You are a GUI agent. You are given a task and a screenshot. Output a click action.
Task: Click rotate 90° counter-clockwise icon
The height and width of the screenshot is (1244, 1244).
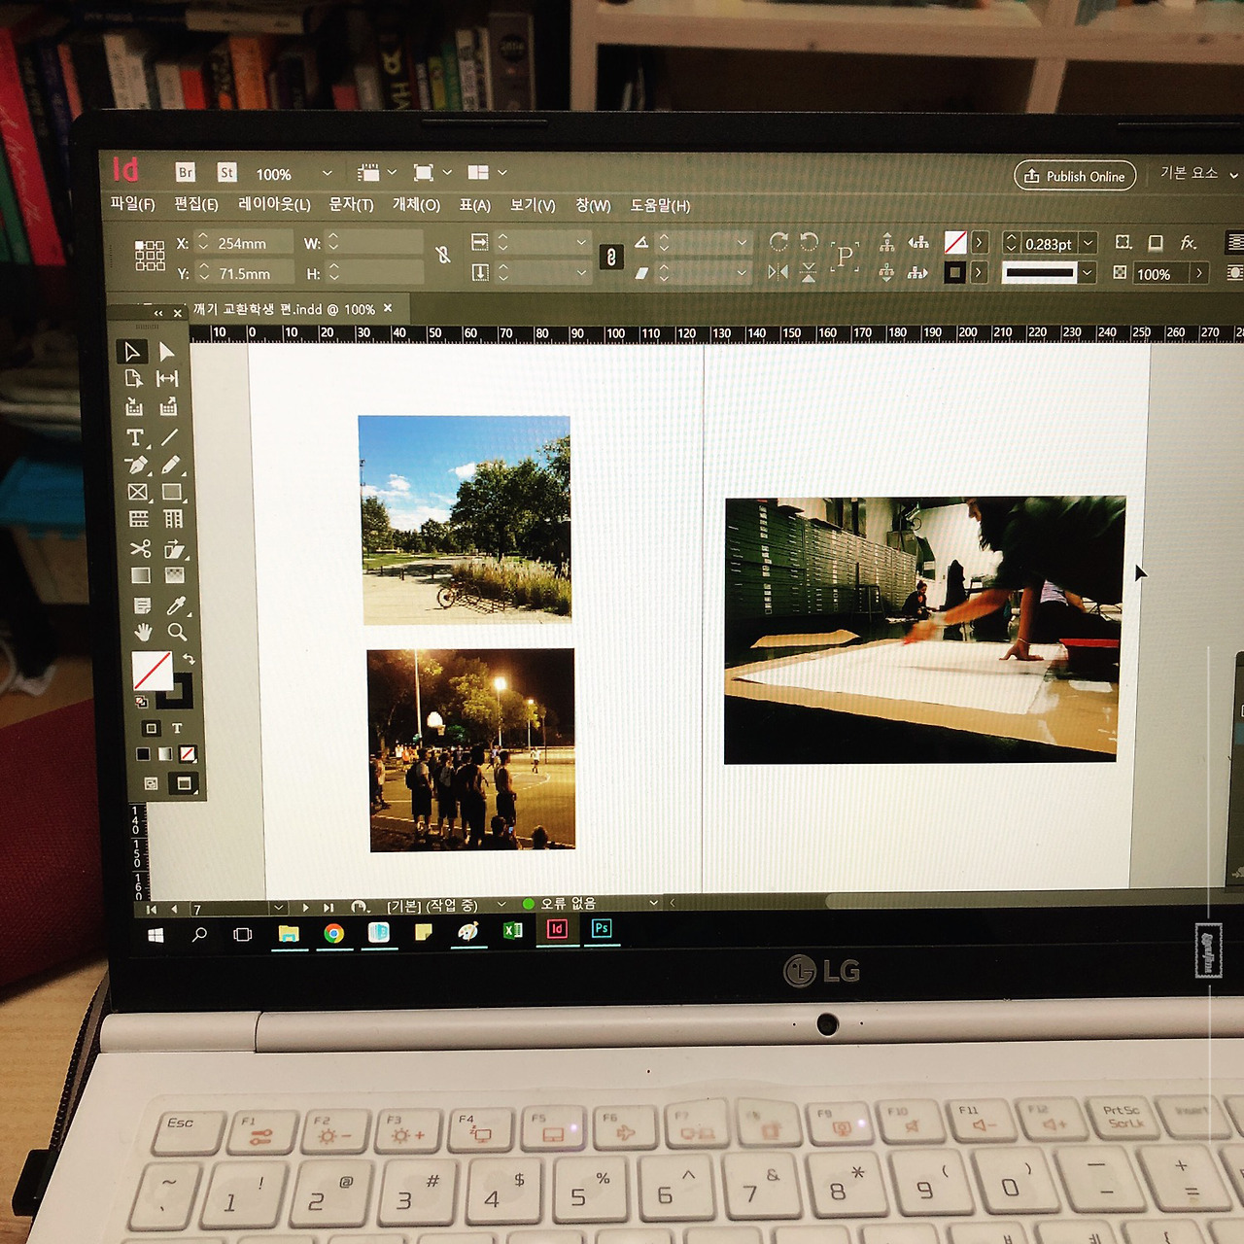tap(809, 240)
